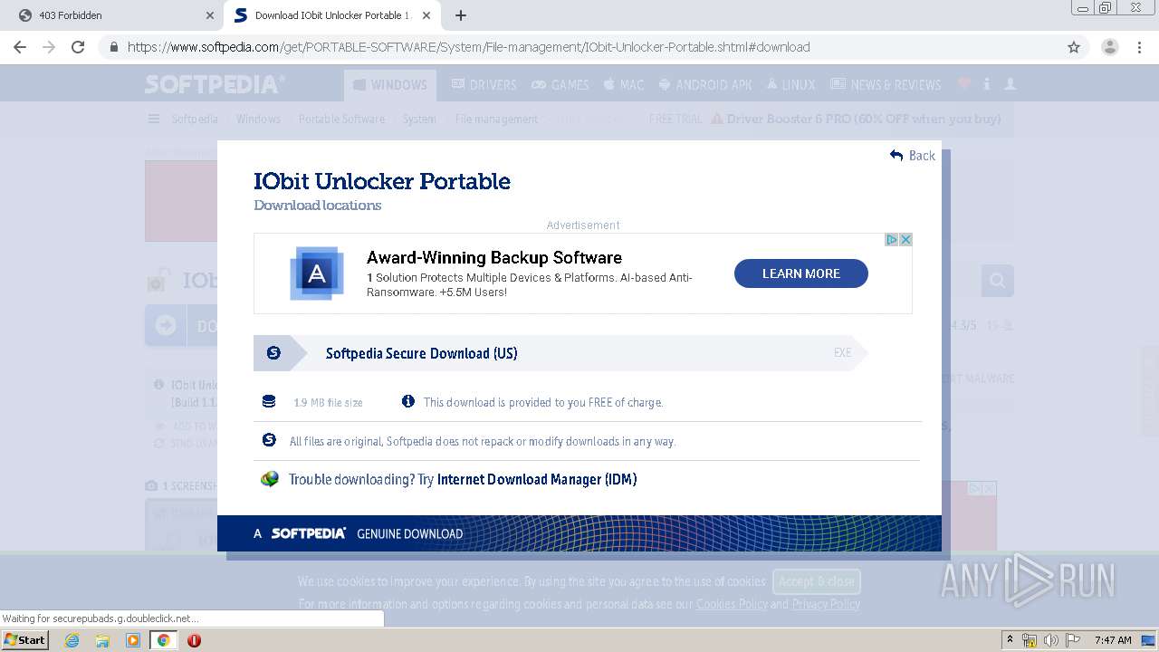Click the user account icon in header
The height and width of the screenshot is (652, 1159).
pyautogui.click(x=1011, y=84)
